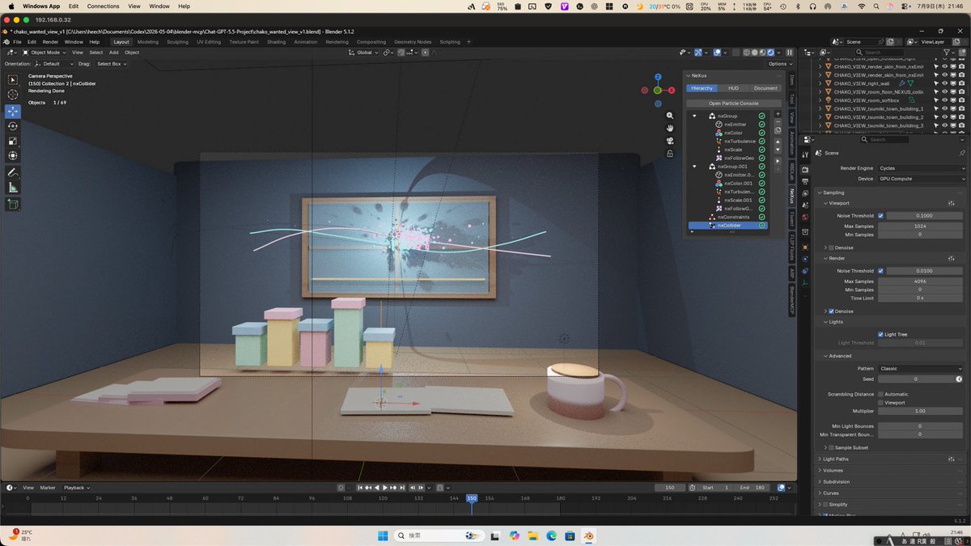Open the timeline Playback popover

coord(77,488)
